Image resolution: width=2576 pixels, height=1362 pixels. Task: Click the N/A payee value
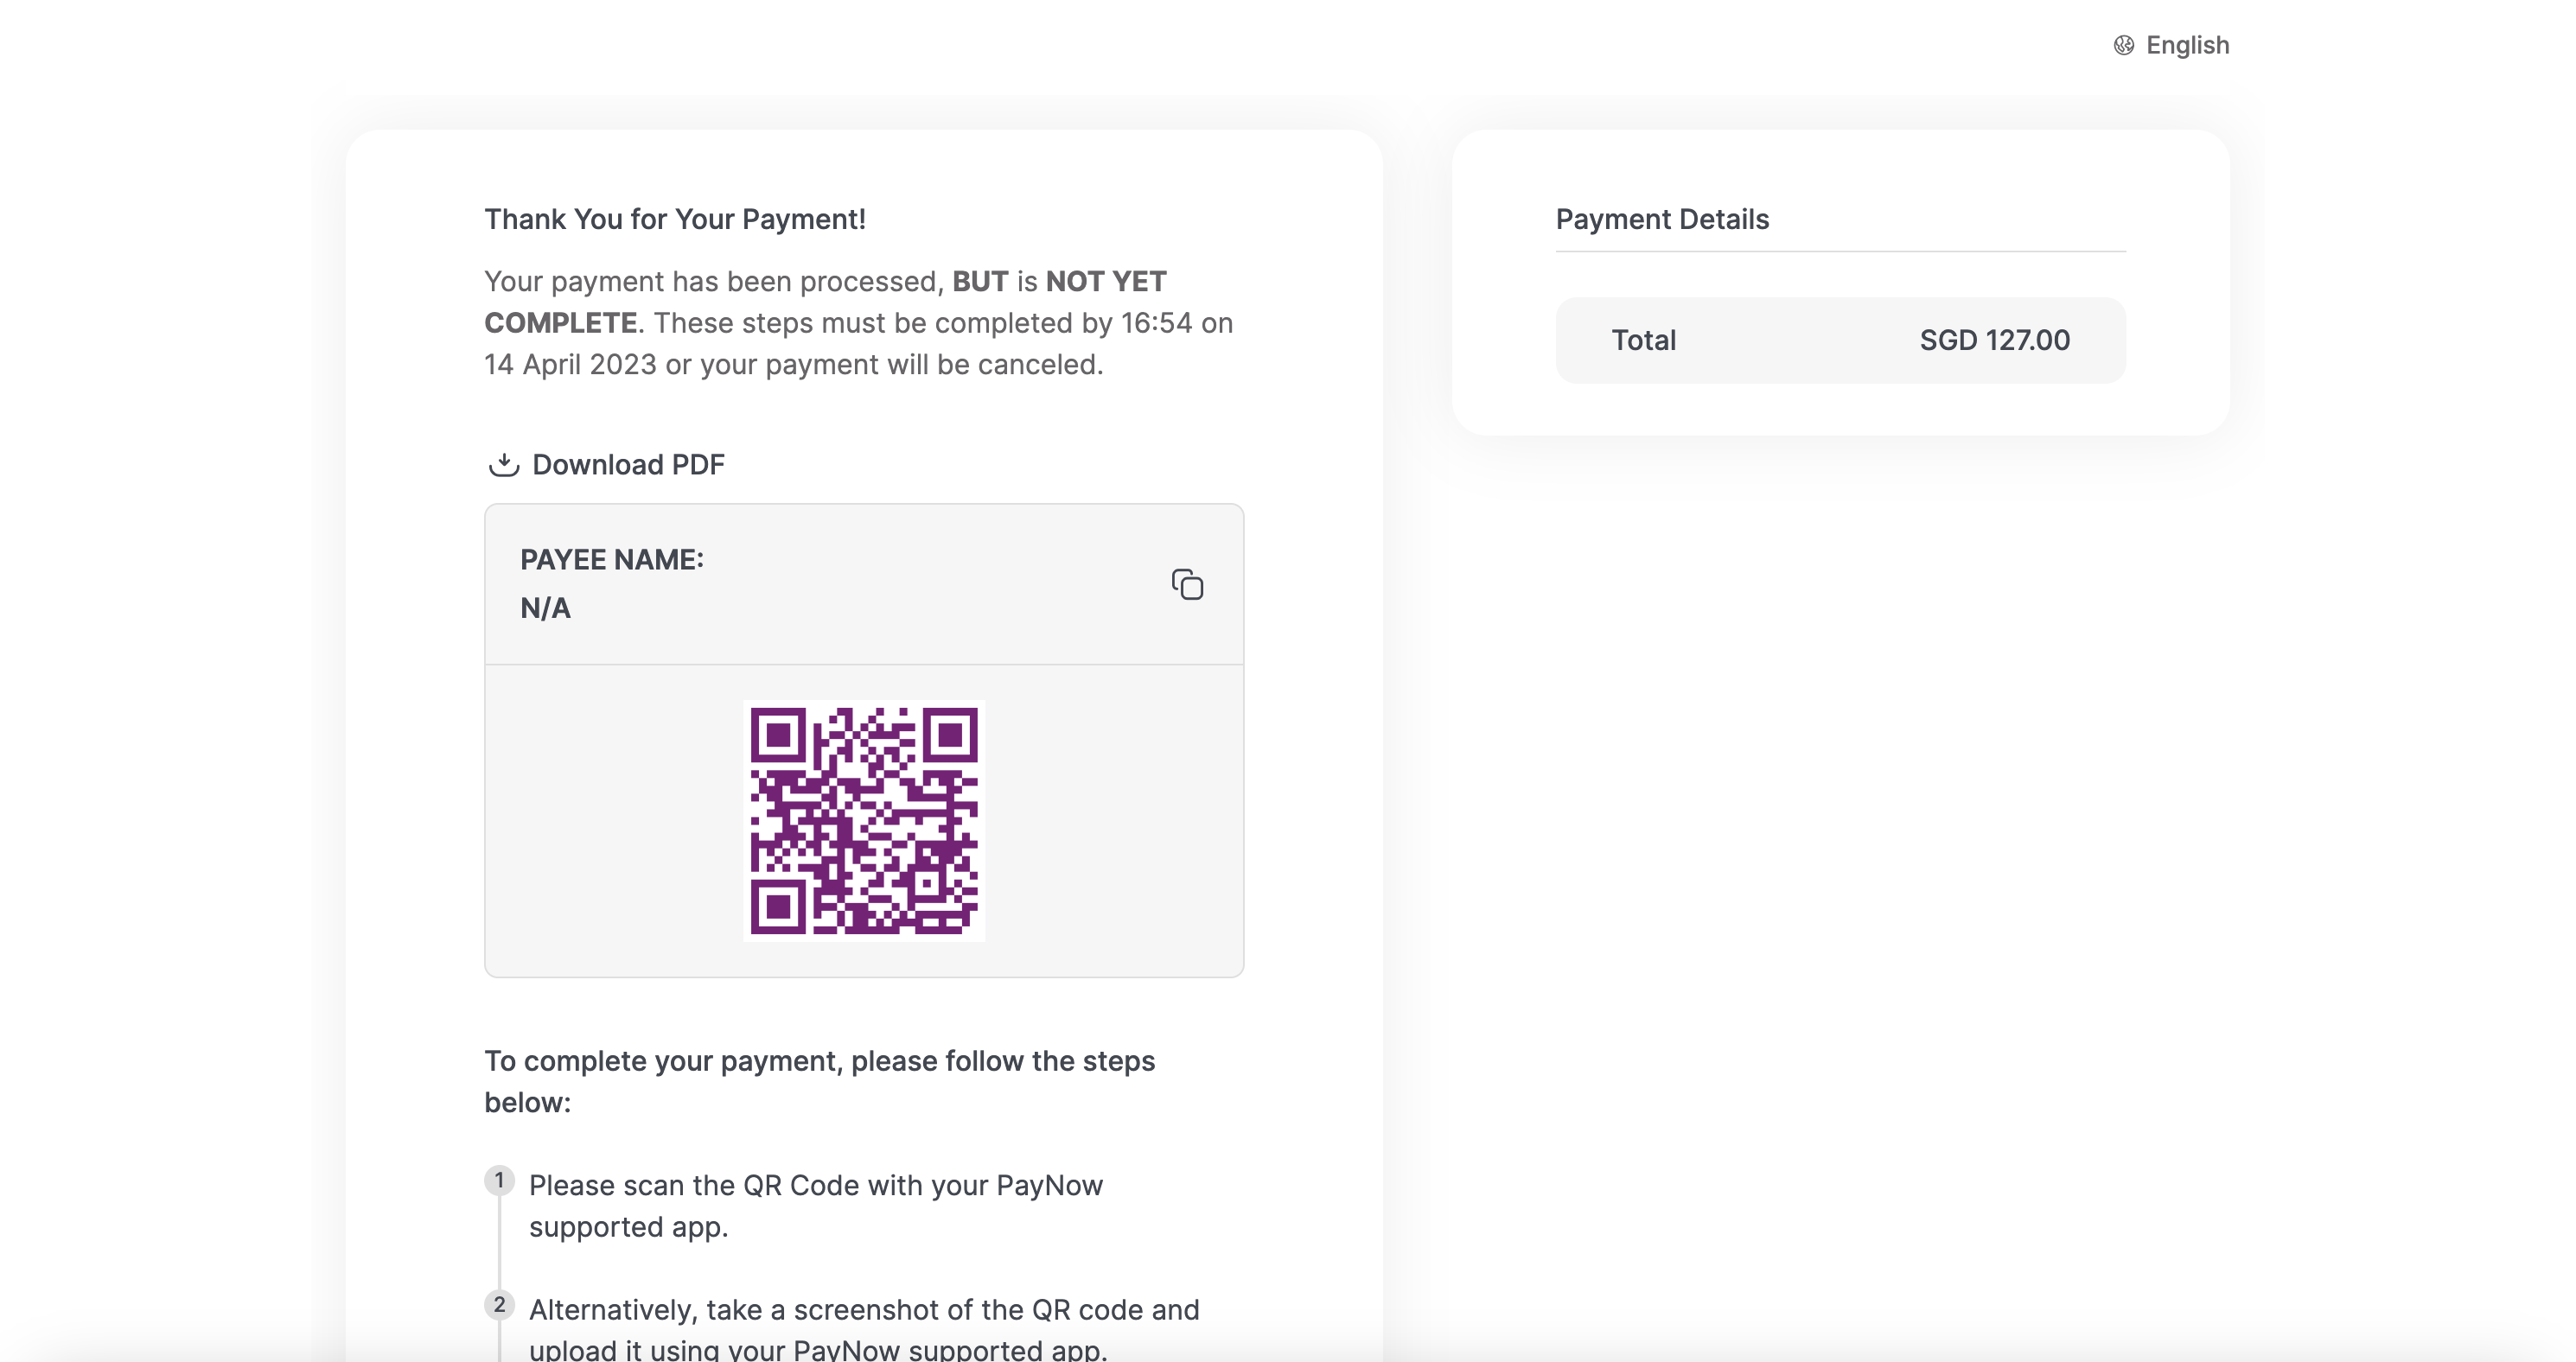point(545,608)
